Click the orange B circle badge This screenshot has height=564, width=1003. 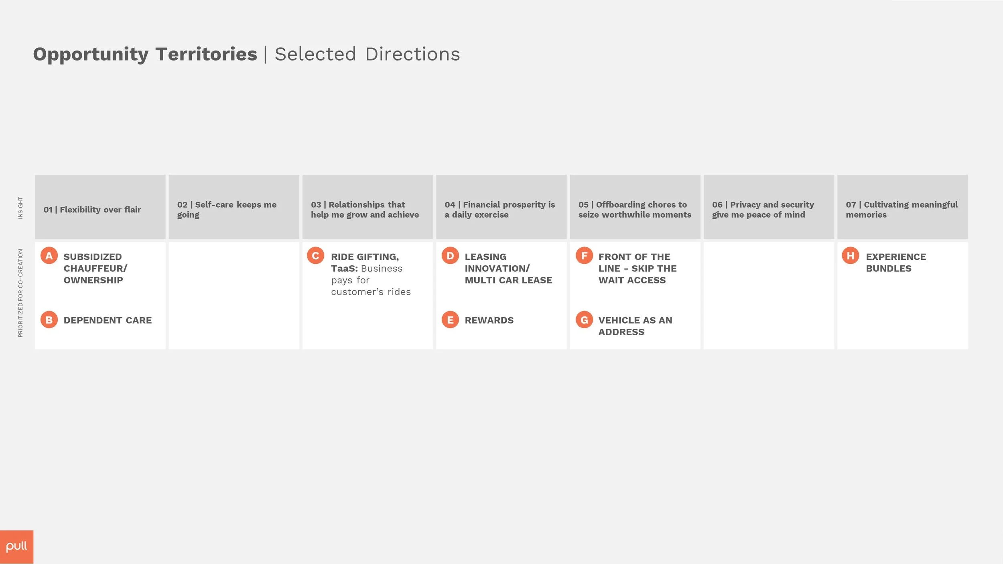click(49, 320)
